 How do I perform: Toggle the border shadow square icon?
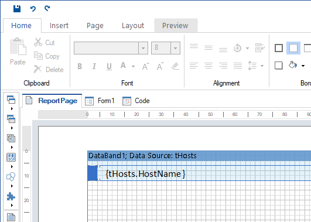click(x=279, y=66)
